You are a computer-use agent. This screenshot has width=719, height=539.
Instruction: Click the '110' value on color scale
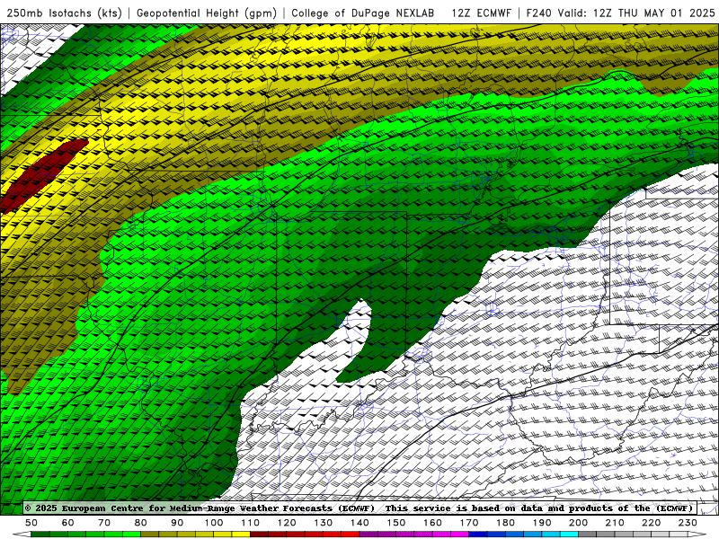250,523
